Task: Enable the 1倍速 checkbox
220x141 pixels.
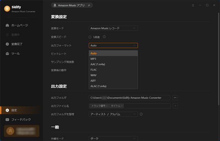Action: click(x=90, y=37)
